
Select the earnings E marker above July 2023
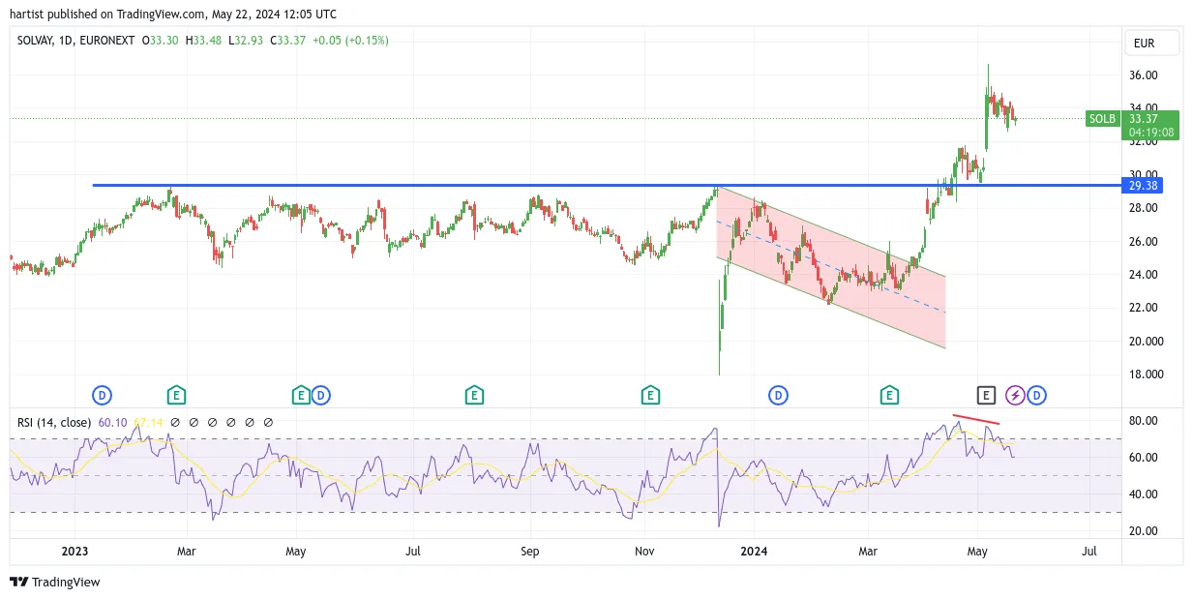tap(473, 395)
